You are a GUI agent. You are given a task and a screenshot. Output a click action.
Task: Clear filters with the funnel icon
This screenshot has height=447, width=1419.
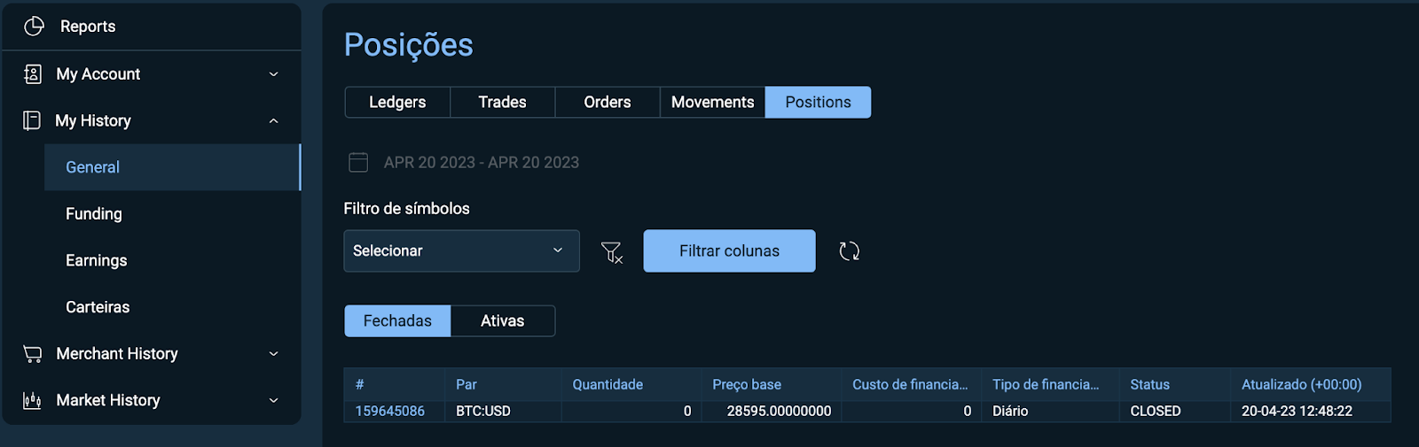(x=612, y=252)
